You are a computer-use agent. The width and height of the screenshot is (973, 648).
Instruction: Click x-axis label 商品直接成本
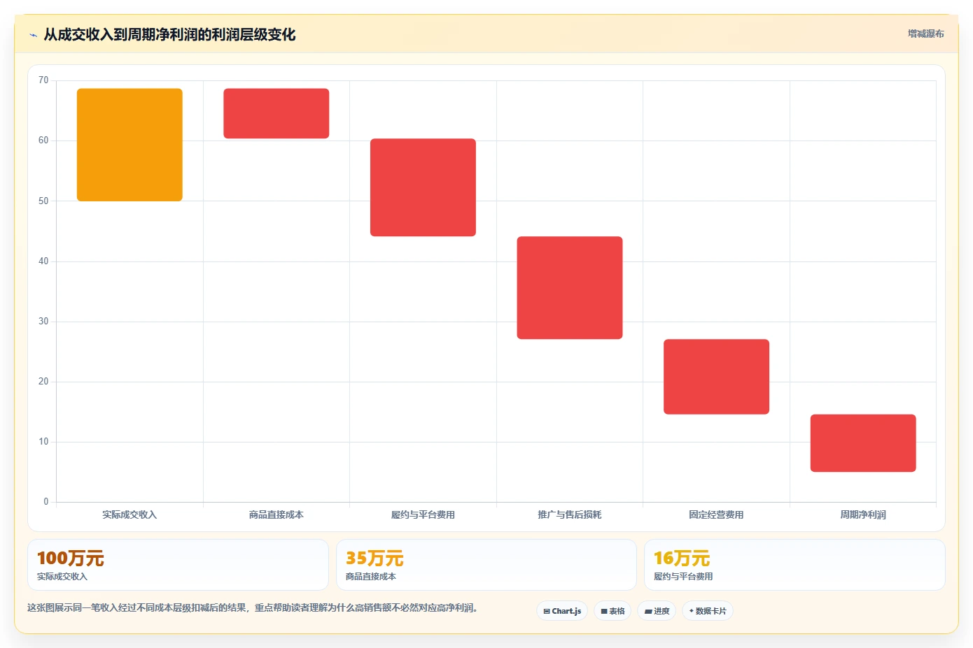click(x=276, y=514)
